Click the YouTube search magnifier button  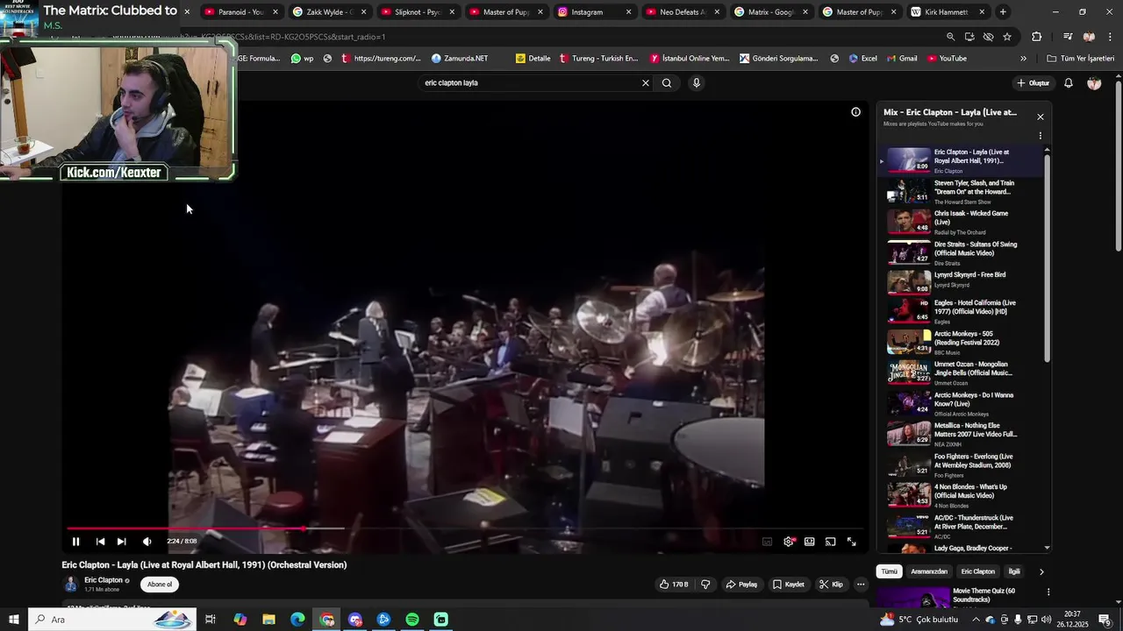(667, 83)
